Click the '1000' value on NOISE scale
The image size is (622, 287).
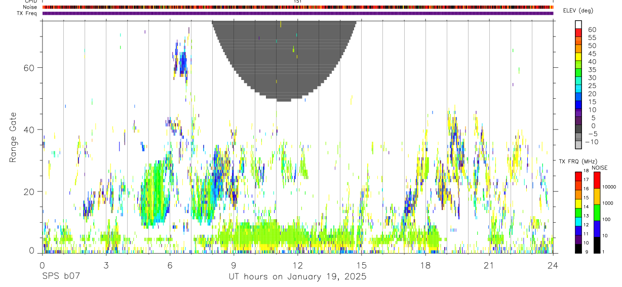pos(608,203)
